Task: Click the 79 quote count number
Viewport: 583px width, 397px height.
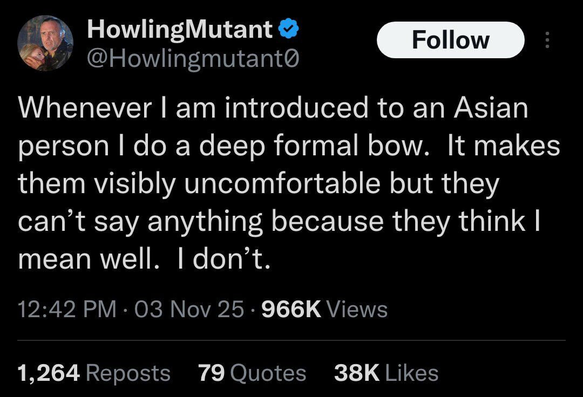Action: (212, 373)
